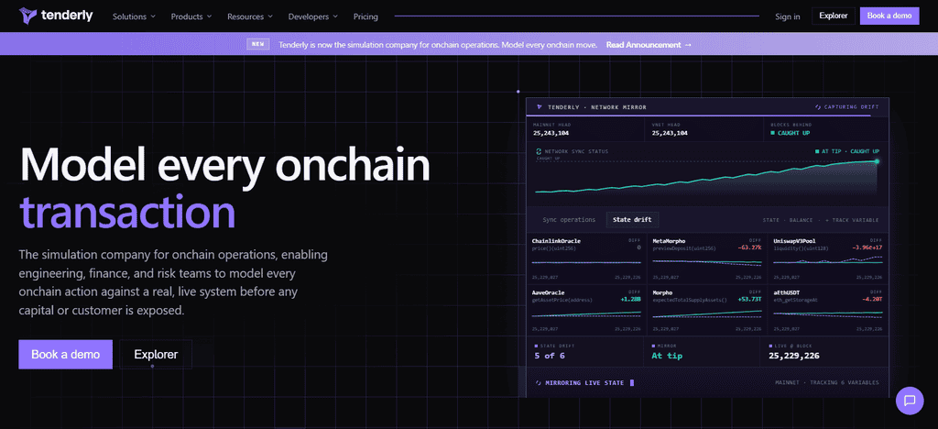Click the glowing endpoint of sync chart

point(877,161)
